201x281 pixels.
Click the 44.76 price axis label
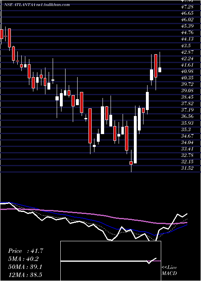coord(187,33)
